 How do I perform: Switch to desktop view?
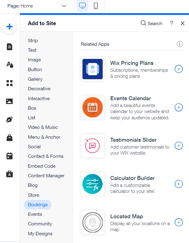point(82,6)
